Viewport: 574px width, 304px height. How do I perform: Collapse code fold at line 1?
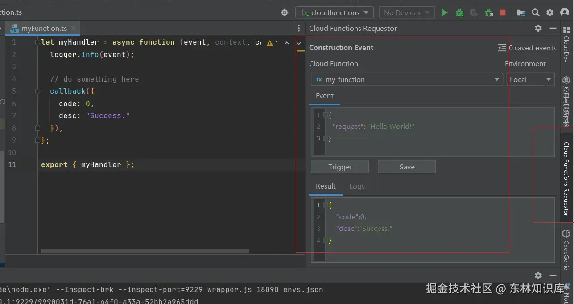(38, 42)
